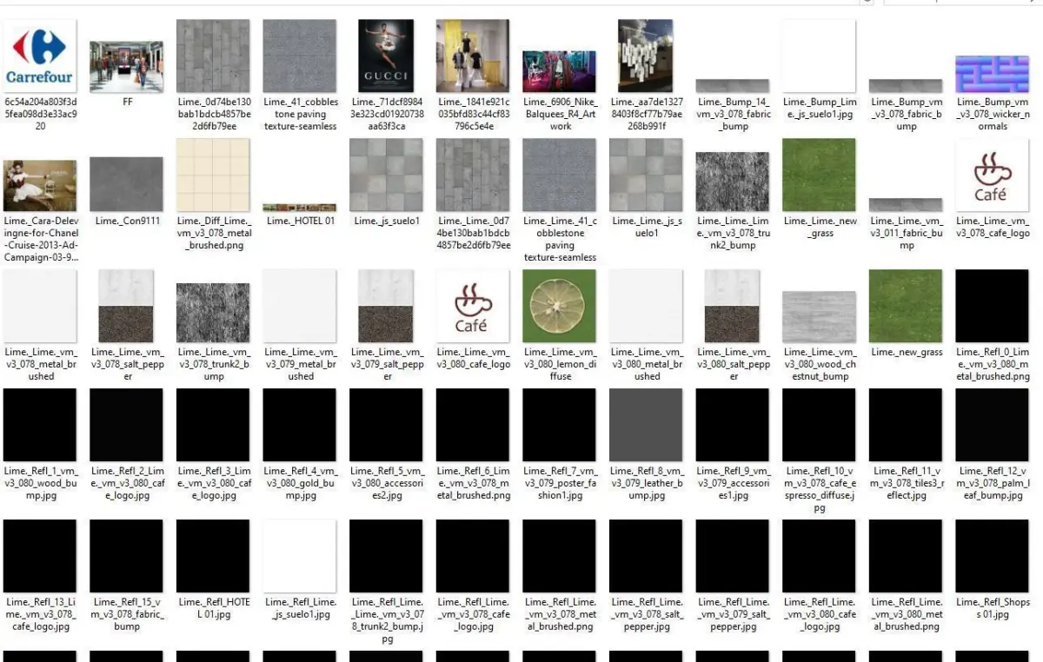Select the Lime._new_grass file

point(906,306)
